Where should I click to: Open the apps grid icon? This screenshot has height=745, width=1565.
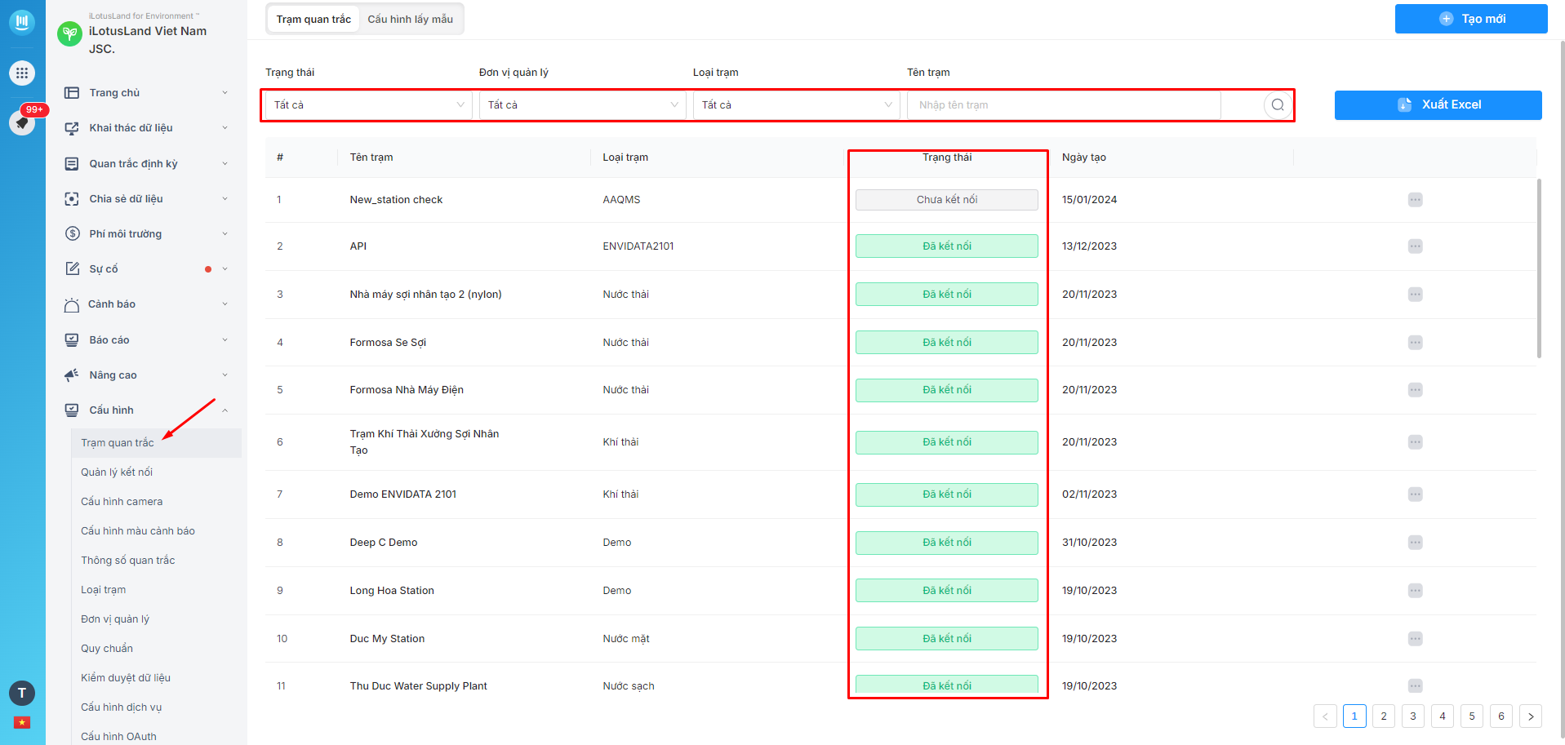(x=22, y=73)
